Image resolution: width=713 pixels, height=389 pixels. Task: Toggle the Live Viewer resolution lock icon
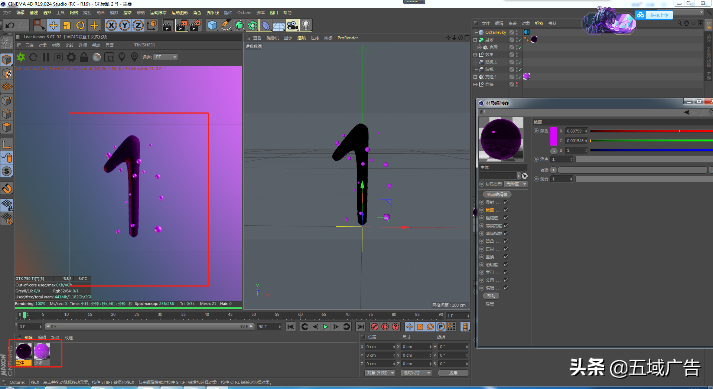coord(84,57)
